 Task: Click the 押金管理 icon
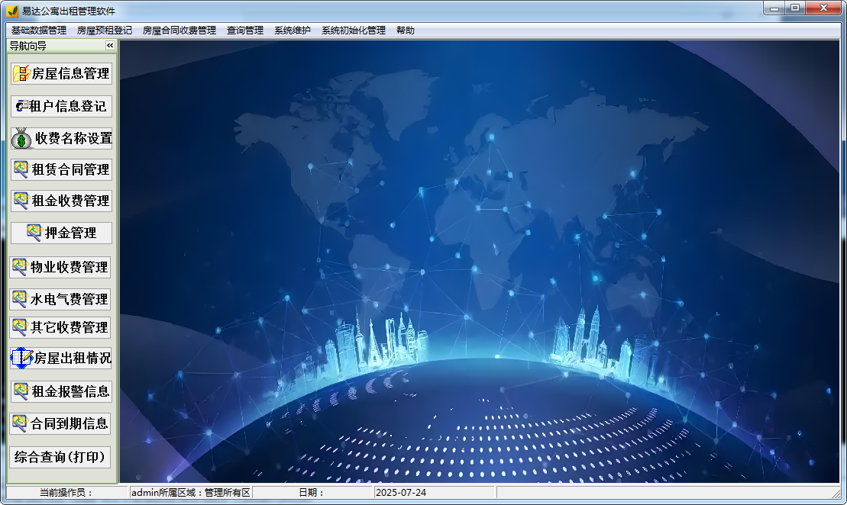(x=34, y=233)
